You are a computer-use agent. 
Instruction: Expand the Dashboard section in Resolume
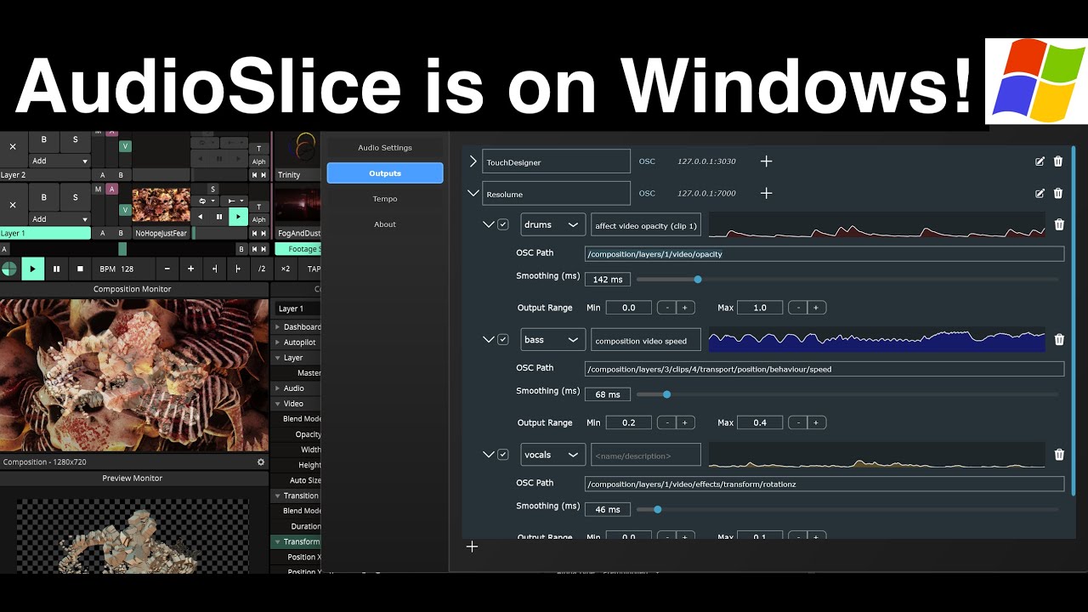click(277, 327)
